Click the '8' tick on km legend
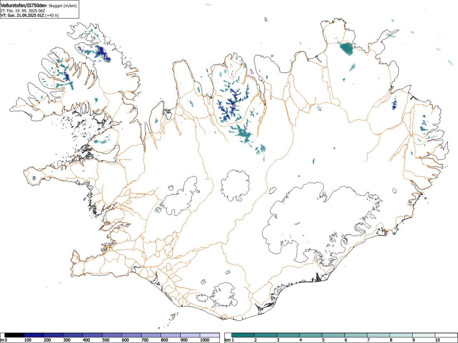Image resolution: width=458 pixels, height=343 pixels. tap(391, 340)
